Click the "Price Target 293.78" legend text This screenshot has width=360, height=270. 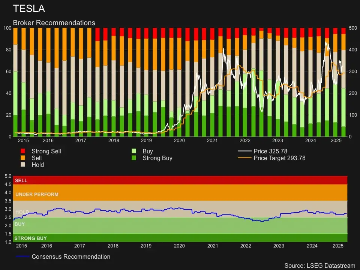coord(279,158)
